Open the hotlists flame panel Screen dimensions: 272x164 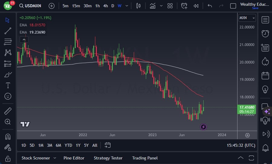[x=265, y=61]
